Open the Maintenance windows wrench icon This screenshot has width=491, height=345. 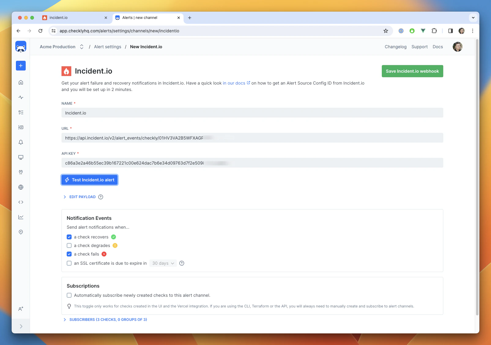pyautogui.click(x=20, y=172)
